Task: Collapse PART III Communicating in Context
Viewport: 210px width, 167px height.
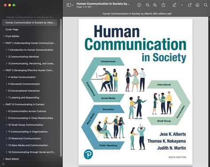Action: coord(4,105)
